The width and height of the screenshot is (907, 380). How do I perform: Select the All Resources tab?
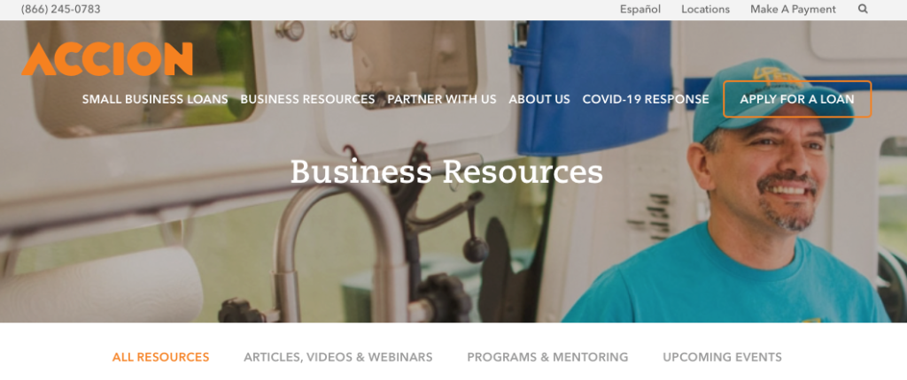pyautogui.click(x=161, y=357)
